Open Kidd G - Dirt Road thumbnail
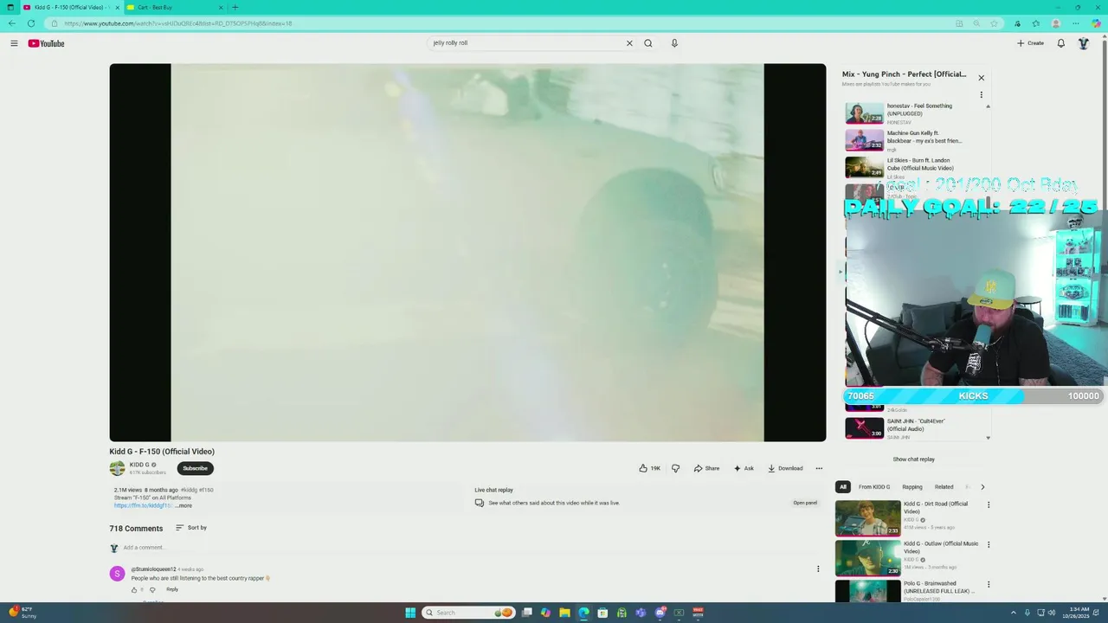Image resolution: width=1108 pixels, height=623 pixels. pyautogui.click(x=867, y=518)
